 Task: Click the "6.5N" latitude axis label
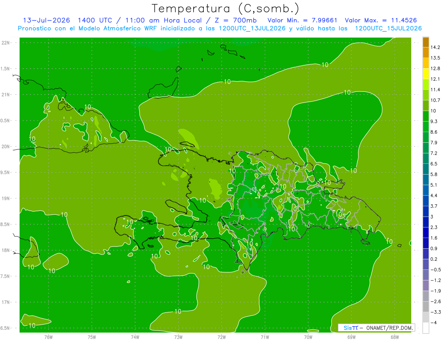click(x=5, y=328)
